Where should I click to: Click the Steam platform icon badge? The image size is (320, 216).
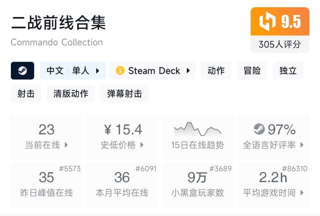click(x=23, y=71)
